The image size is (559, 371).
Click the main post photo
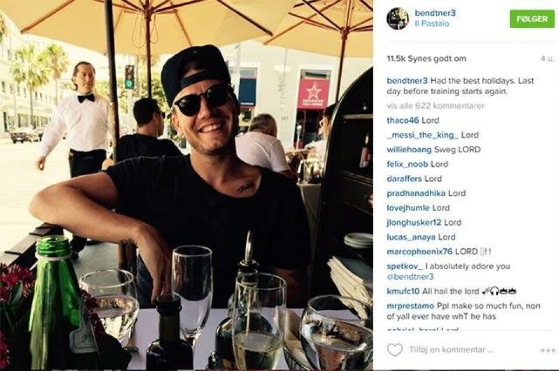[186, 185]
